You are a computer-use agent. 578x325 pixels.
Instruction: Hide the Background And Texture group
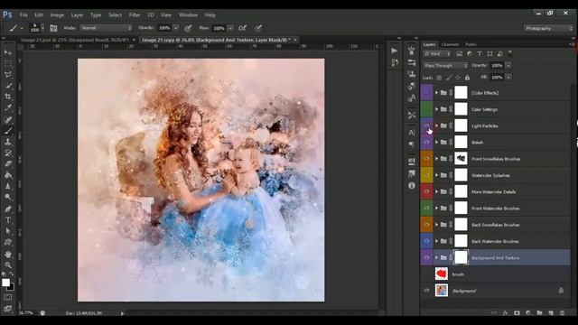coord(427,257)
